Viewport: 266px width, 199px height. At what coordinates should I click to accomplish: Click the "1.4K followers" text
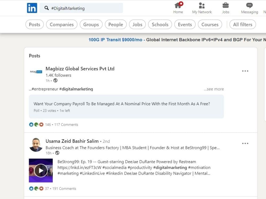tap(58, 75)
